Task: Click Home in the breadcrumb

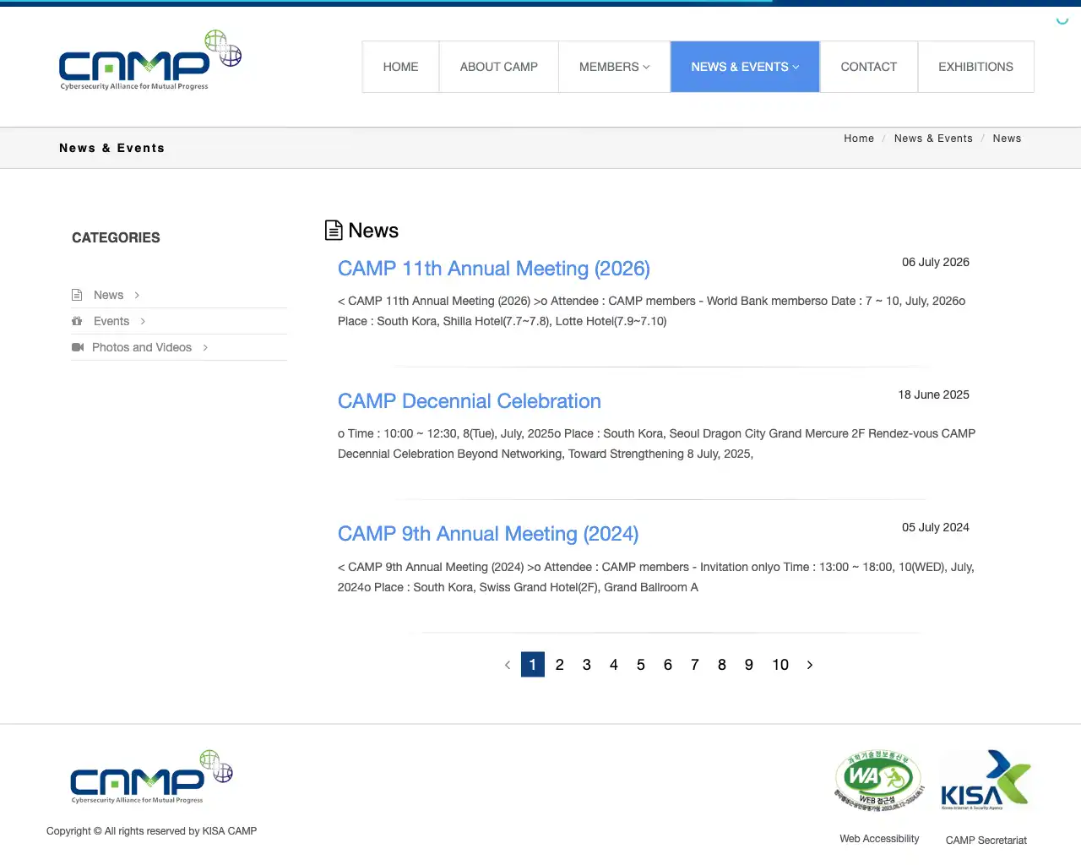Action: [859, 139]
